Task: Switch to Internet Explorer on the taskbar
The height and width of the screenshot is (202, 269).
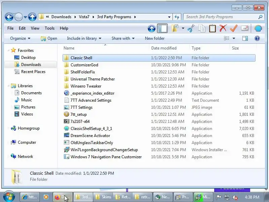Action: pyautogui.click(x=30, y=197)
